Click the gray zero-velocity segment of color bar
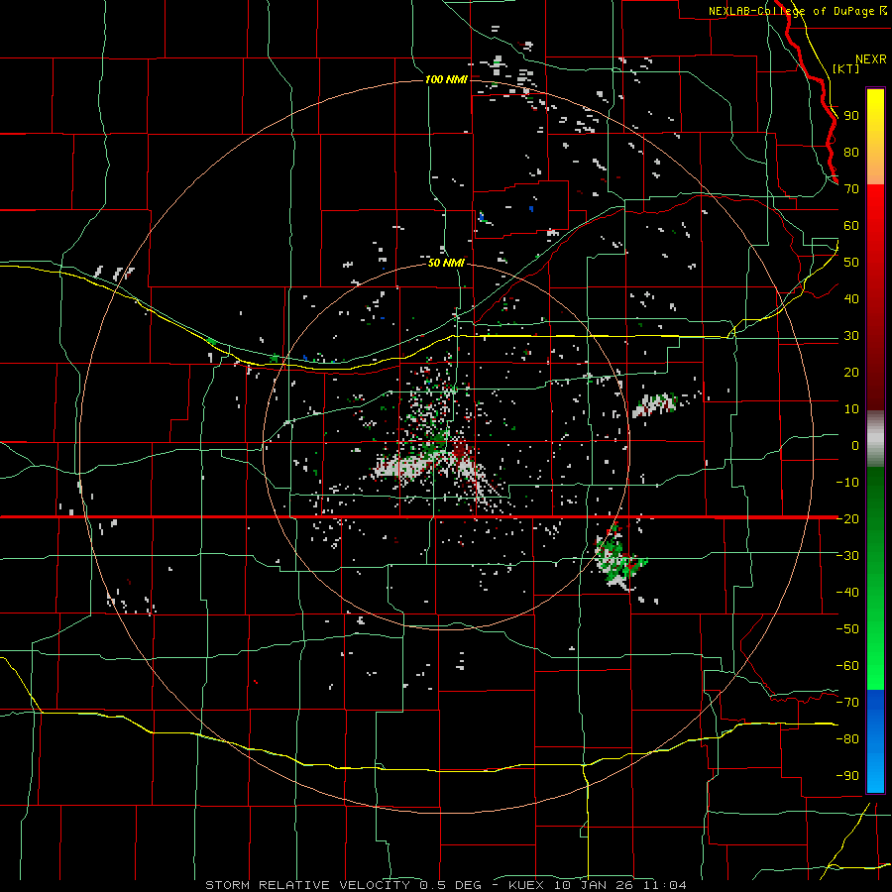The image size is (892, 892). pyautogui.click(x=875, y=439)
